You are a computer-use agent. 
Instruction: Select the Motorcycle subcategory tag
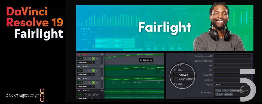click(235, 90)
